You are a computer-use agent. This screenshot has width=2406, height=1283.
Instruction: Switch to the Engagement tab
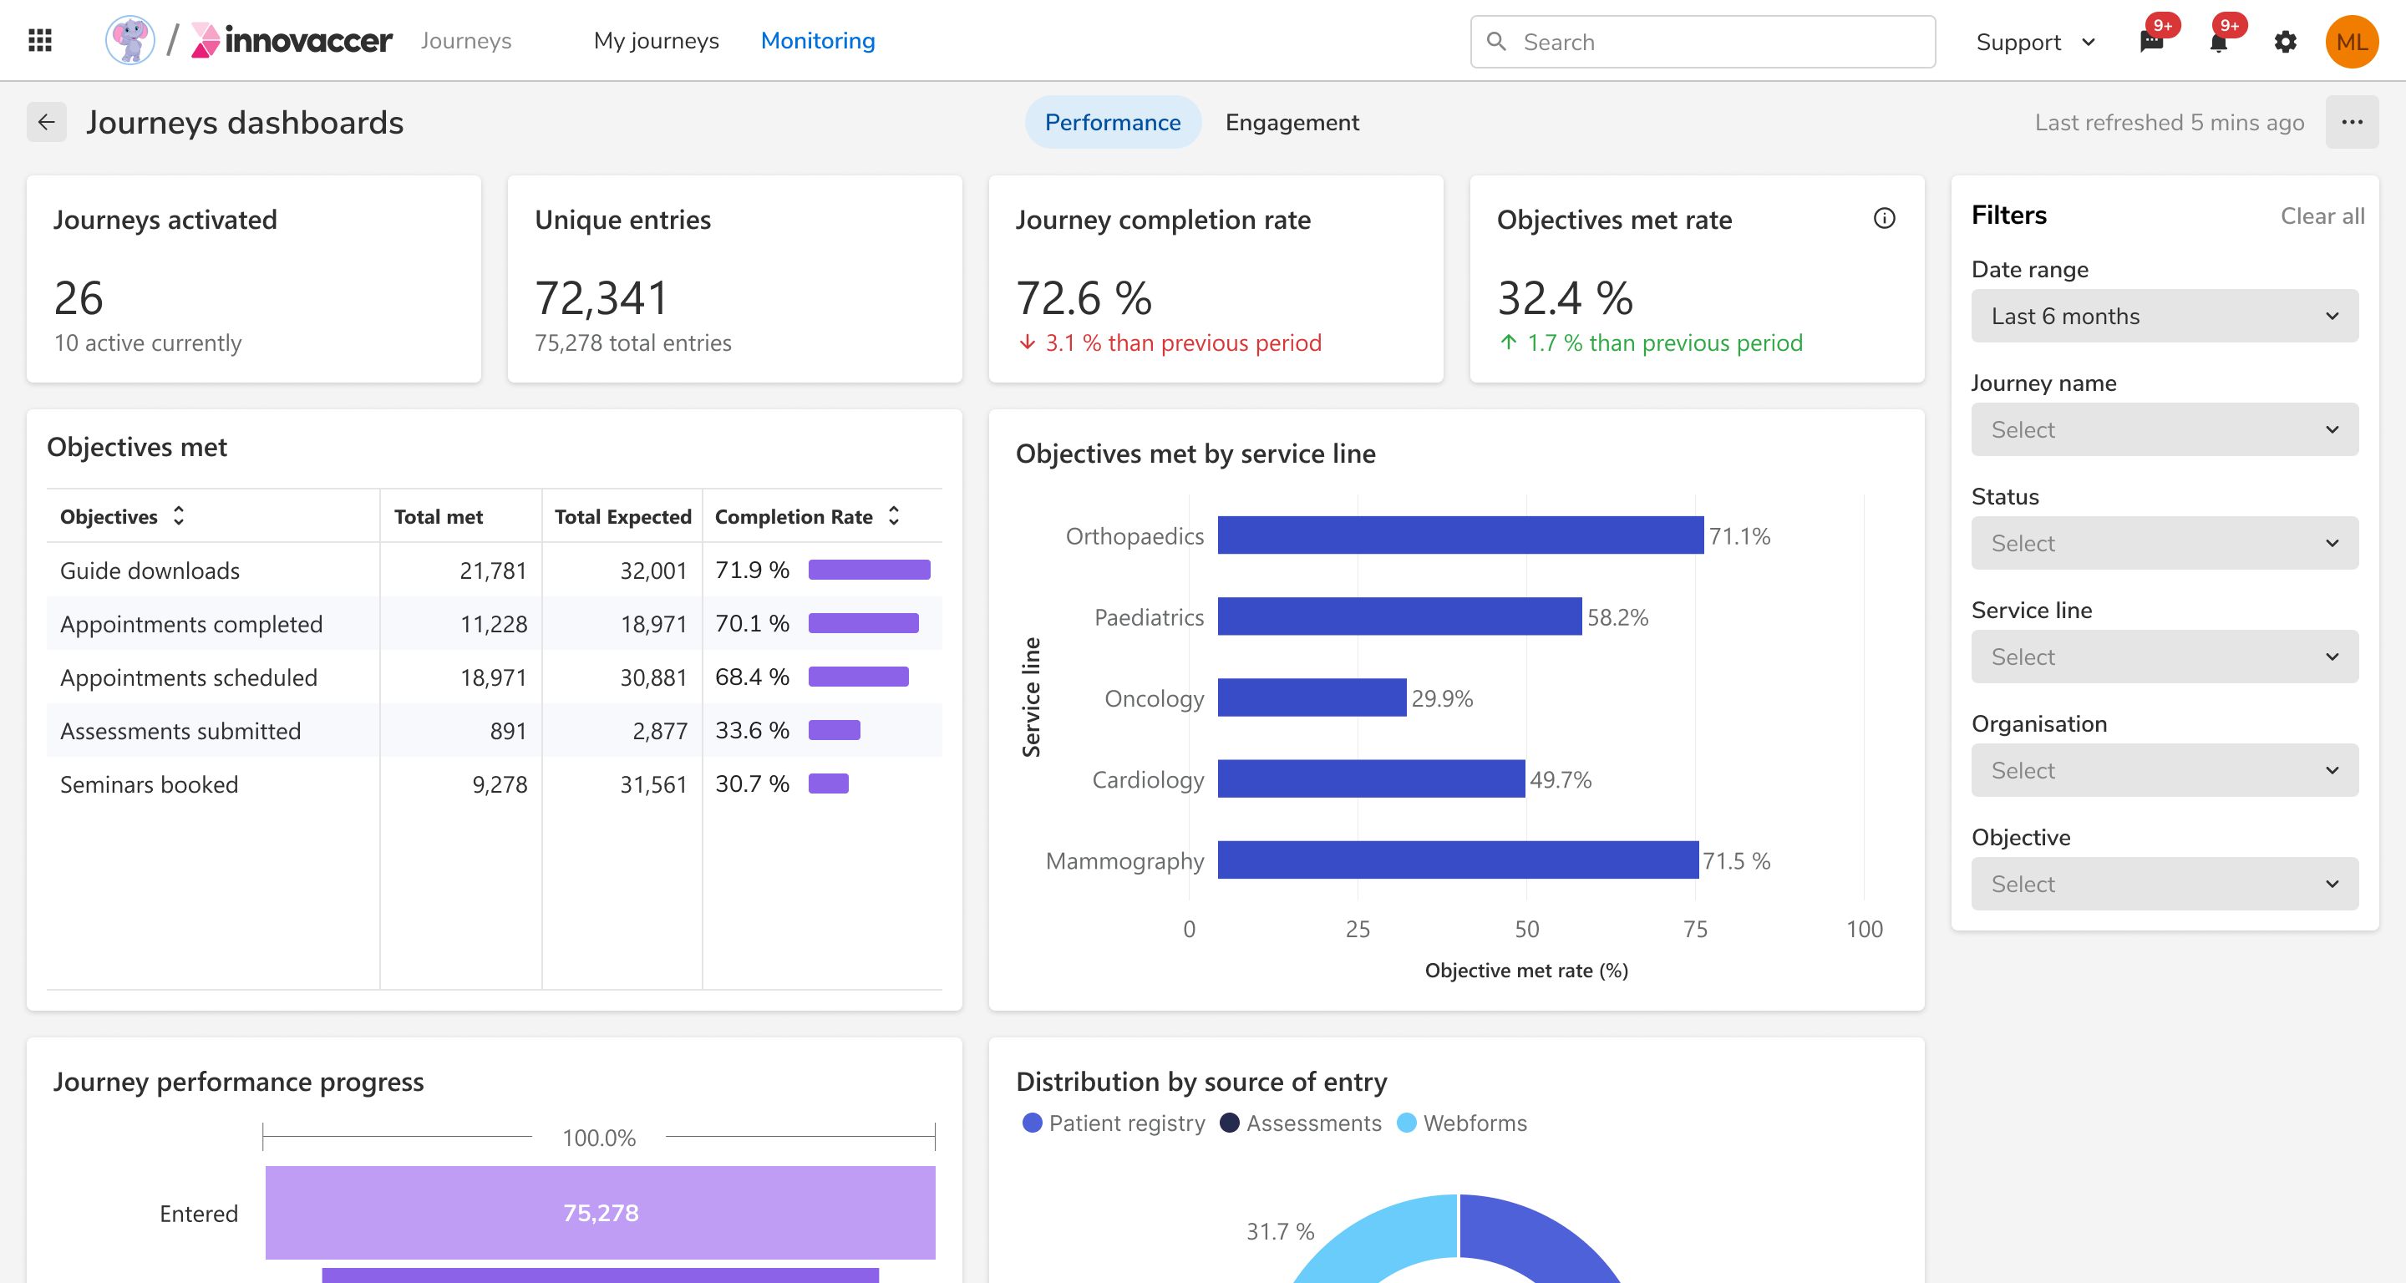click(1292, 122)
